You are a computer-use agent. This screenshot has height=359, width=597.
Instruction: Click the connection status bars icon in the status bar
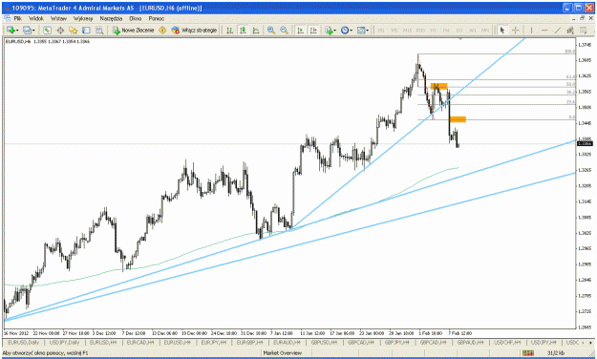(x=528, y=353)
